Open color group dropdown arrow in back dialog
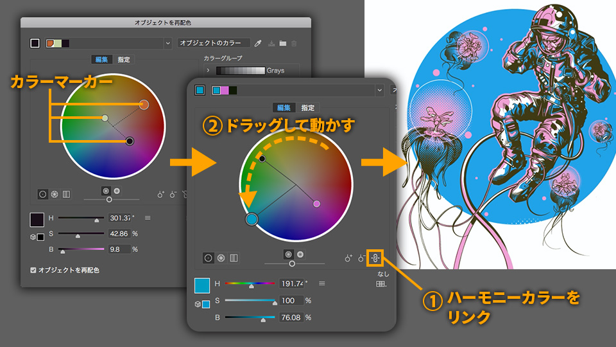 tap(167, 43)
